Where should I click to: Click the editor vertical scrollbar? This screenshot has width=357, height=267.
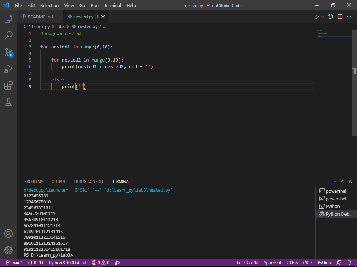[355, 83]
